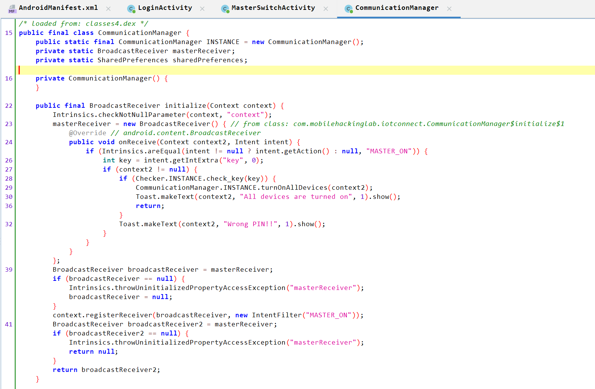The image size is (595, 389).
Task: Click the 'return null;' statement
Action: 93,351
